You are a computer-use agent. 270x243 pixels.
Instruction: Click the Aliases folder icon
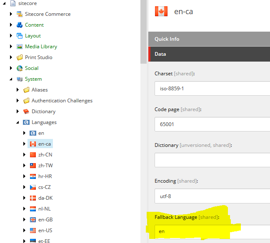[x=26, y=90]
